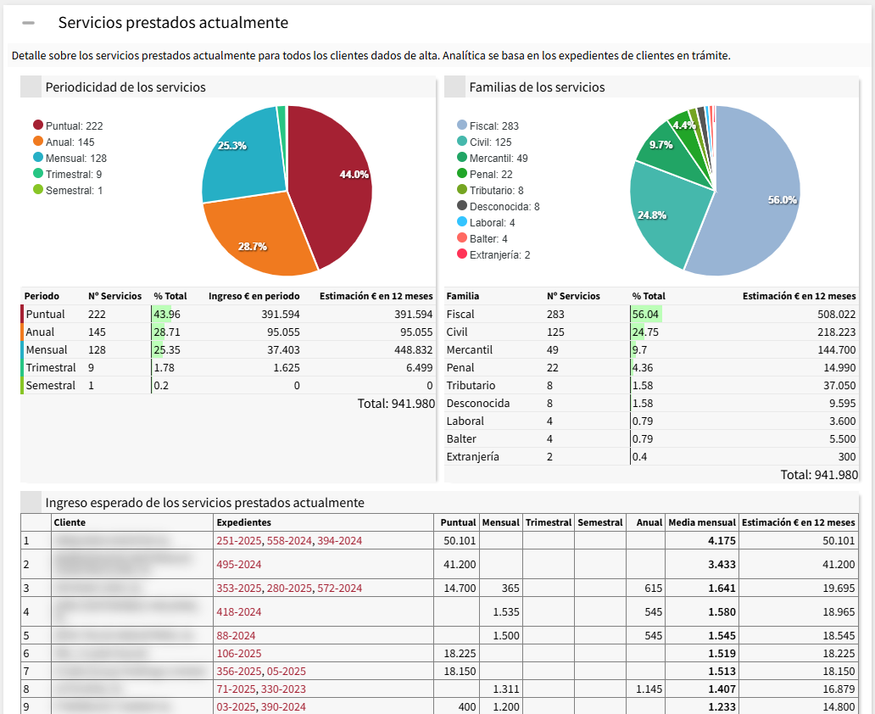The height and width of the screenshot is (714, 875).
Task: Click the gray square beside Familias de los servicios
Action: [455, 86]
